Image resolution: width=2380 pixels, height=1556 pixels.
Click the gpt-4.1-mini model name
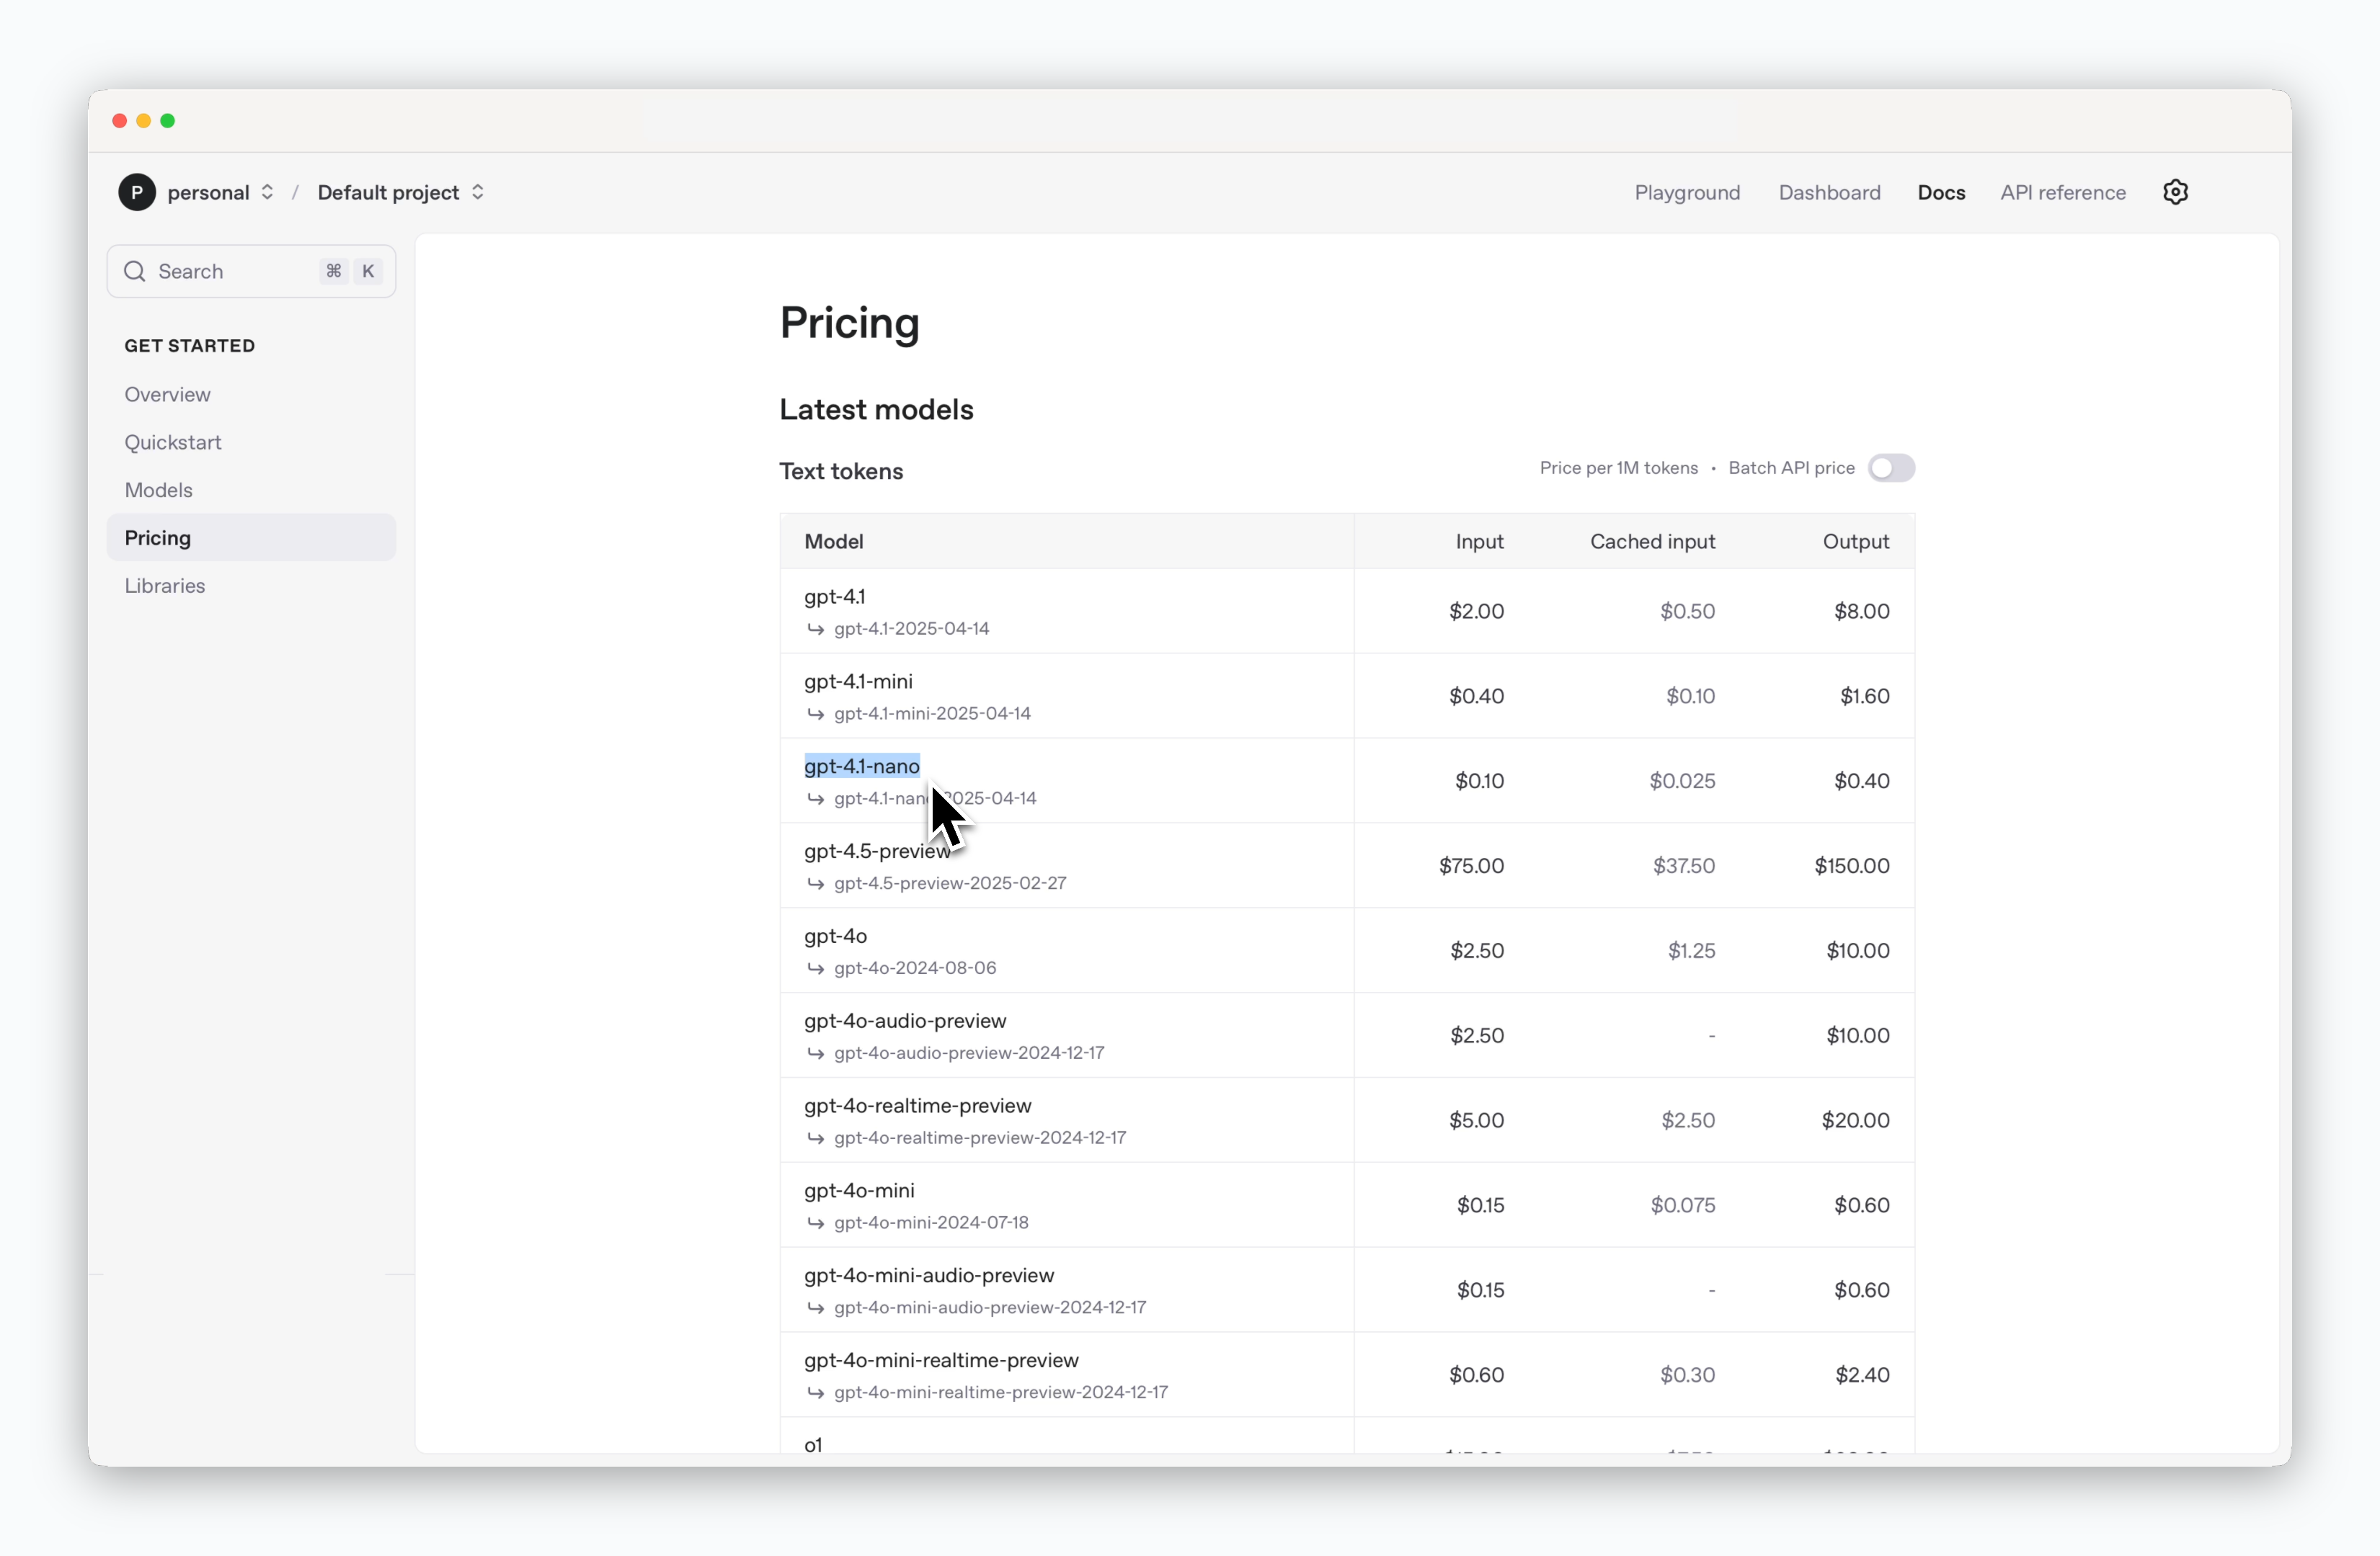858,681
